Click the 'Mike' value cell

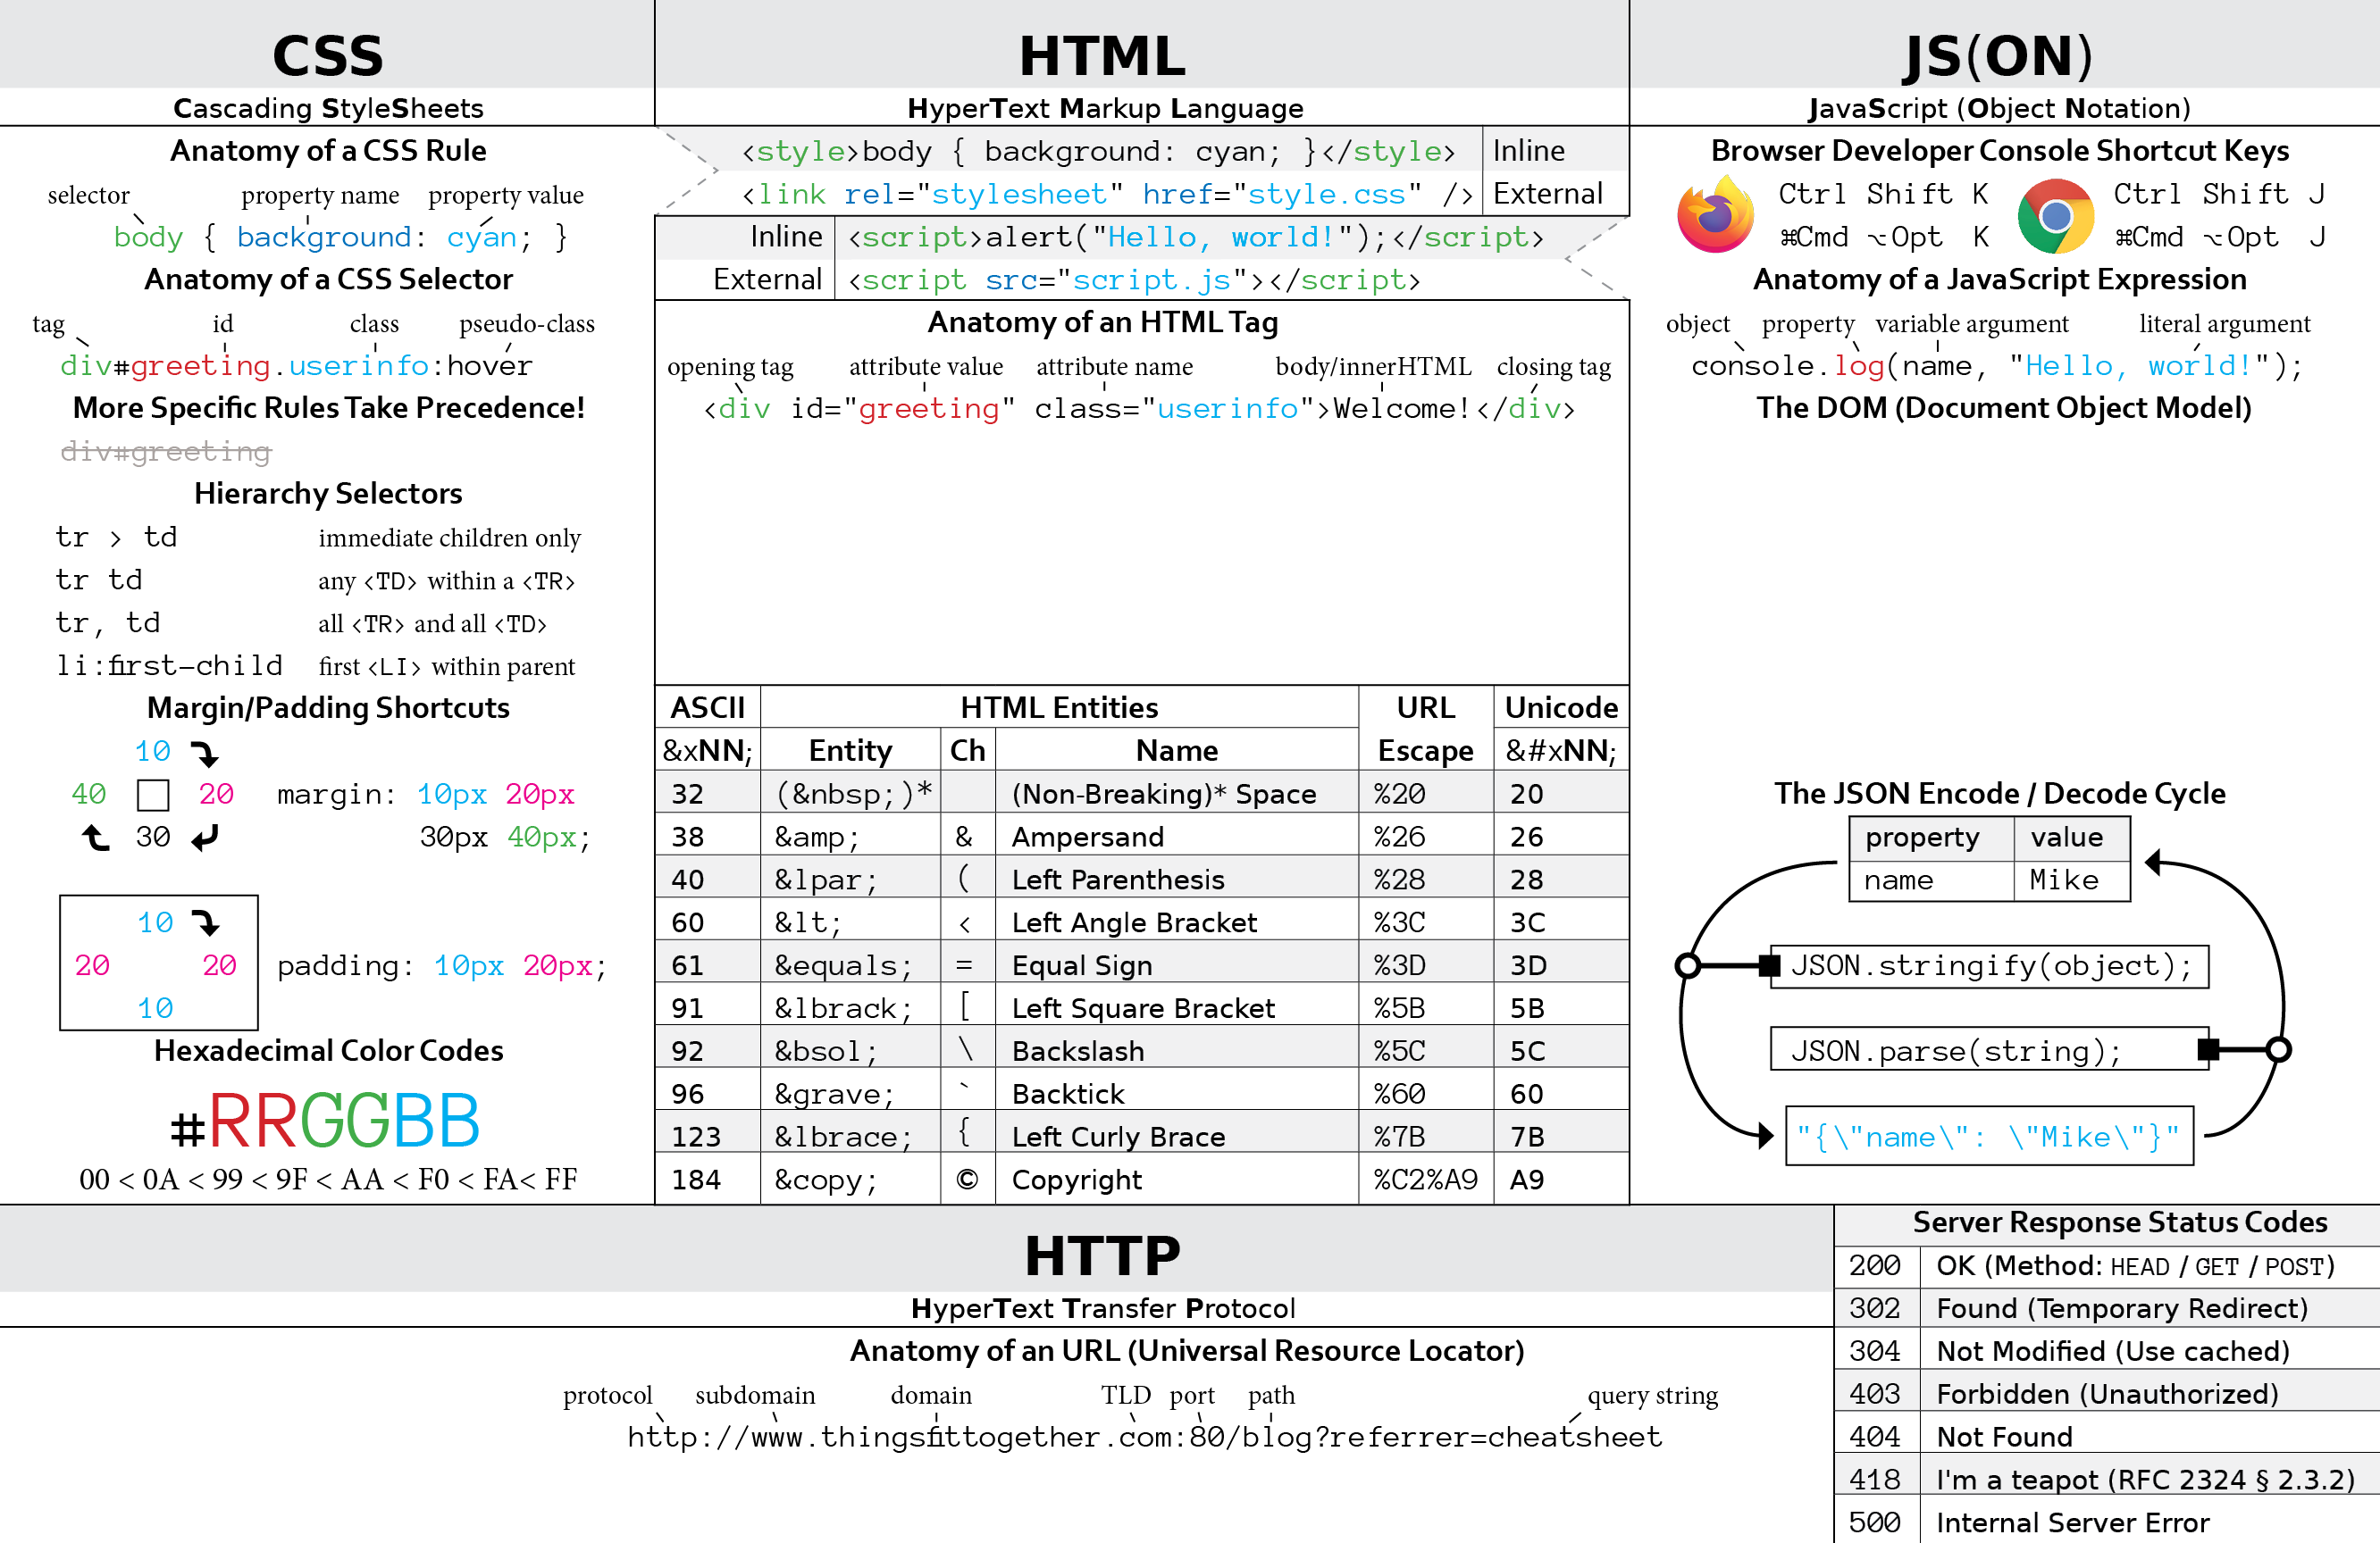pos(2071,880)
